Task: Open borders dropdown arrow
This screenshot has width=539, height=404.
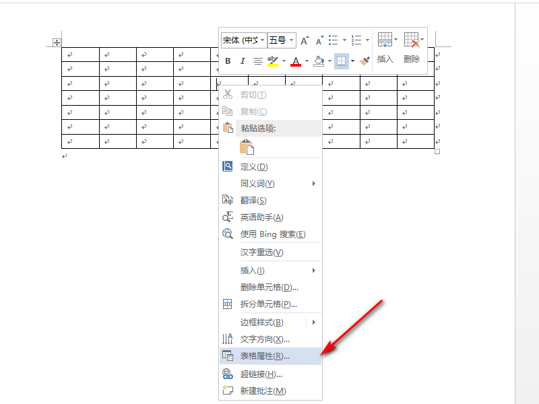Action: [x=352, y=61]
